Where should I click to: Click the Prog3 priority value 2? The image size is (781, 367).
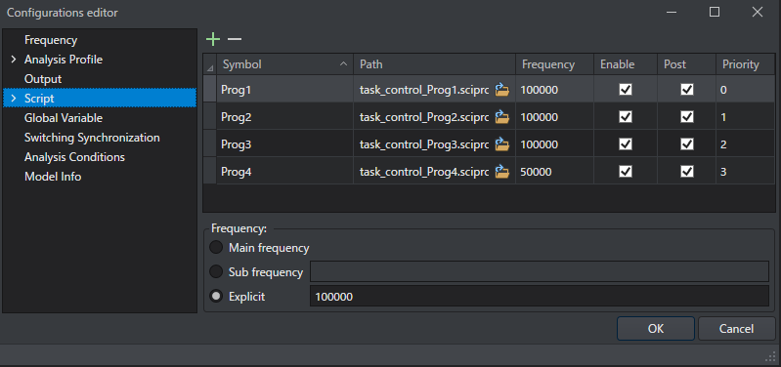[723, 144]
